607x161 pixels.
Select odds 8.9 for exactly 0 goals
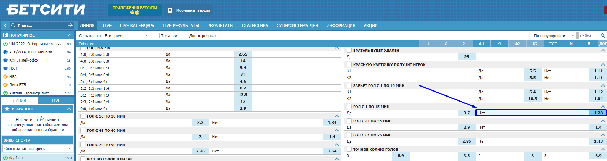pyautogui.click(x=401, y=156)
